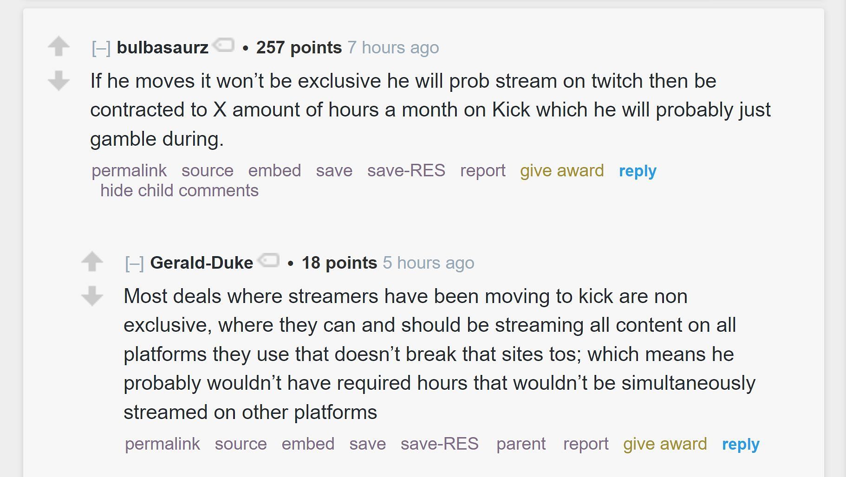
Task: Downvote bulbasaurz's comment
Action: (x=59, y=80)
